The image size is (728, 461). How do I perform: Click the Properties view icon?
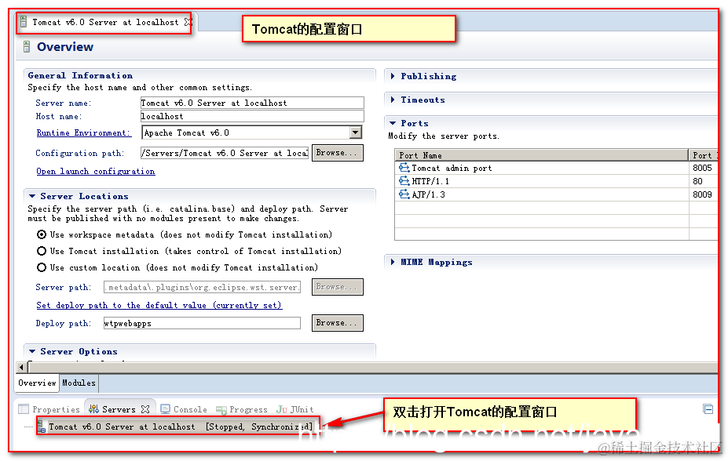pyautogui.click(x=24, y=409)
